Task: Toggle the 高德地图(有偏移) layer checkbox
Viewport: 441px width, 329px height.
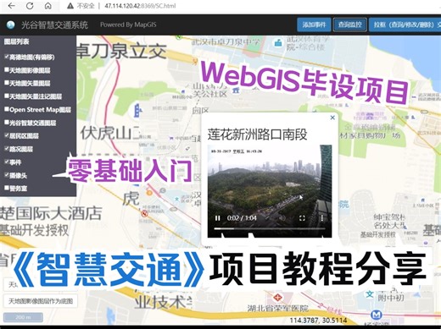Action: pos(7,57)
